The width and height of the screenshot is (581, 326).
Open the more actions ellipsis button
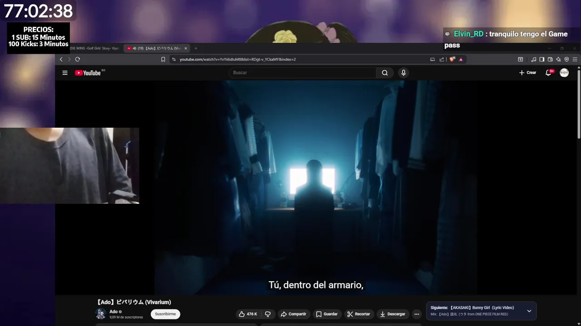417,314
